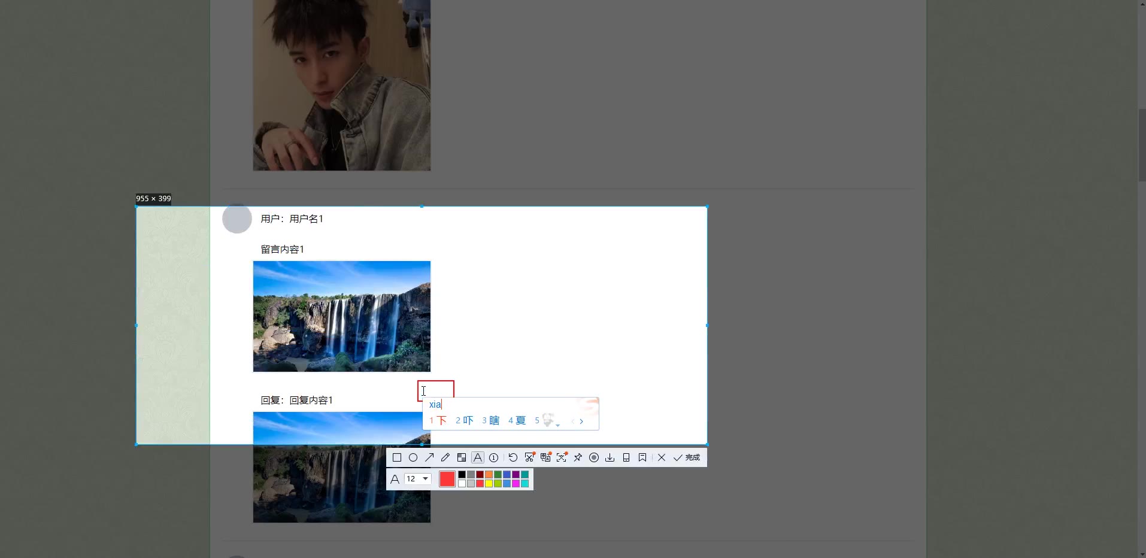Click the 留言内容1 message text

283,250
